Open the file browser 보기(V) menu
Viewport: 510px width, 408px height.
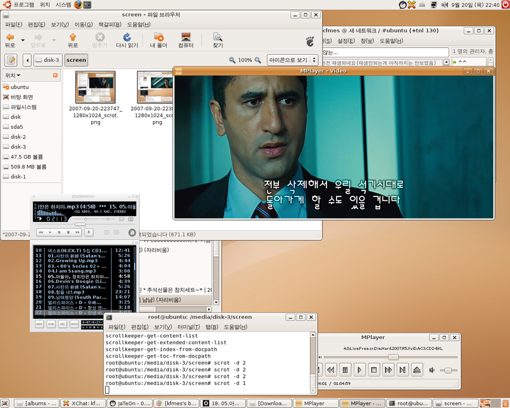[x=60, y=24]
